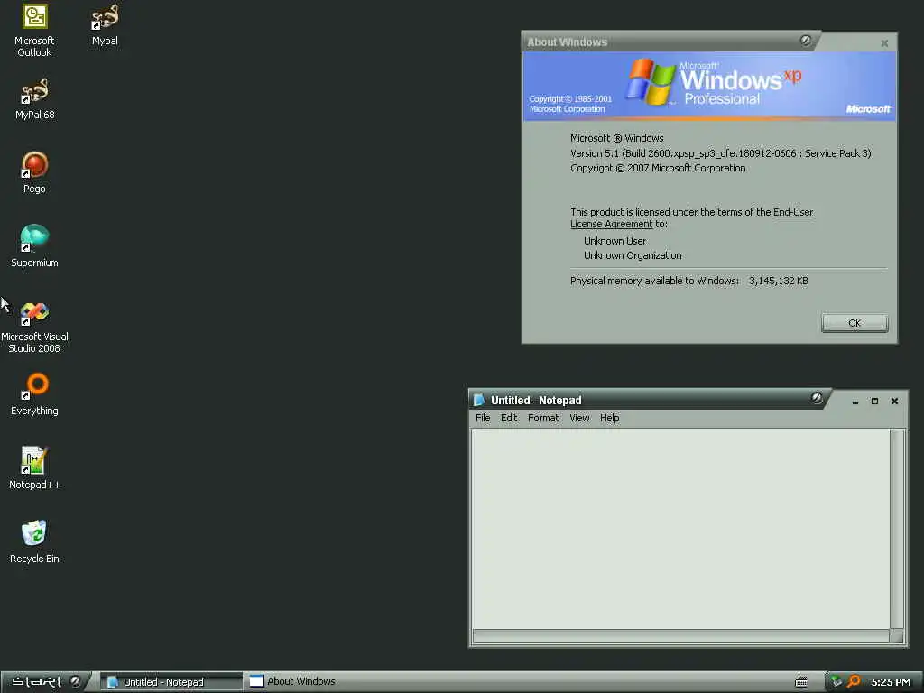Click the Everything search shortcut
Screen dimensions: 924x693
point(34,393)
